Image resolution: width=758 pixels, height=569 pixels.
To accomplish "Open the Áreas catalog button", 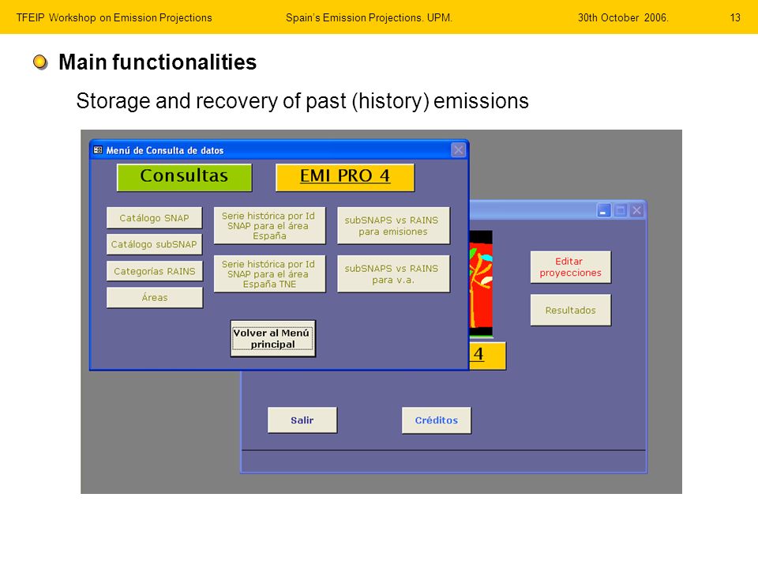I will (x=154, y=298).
